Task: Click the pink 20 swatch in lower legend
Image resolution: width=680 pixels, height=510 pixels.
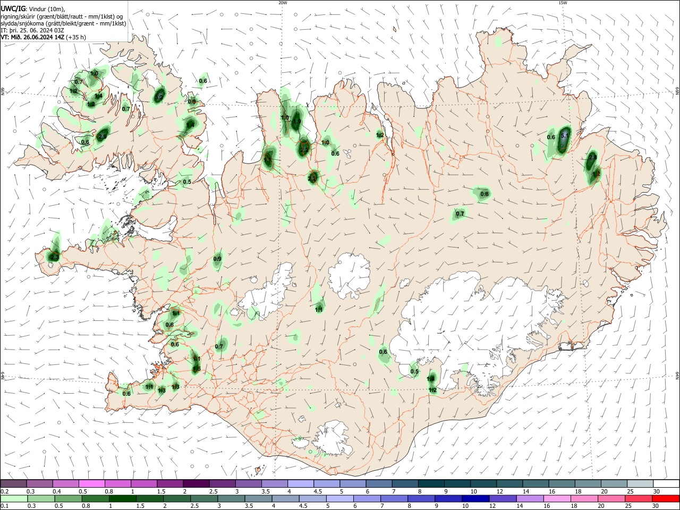Action: tap(612, 498)
